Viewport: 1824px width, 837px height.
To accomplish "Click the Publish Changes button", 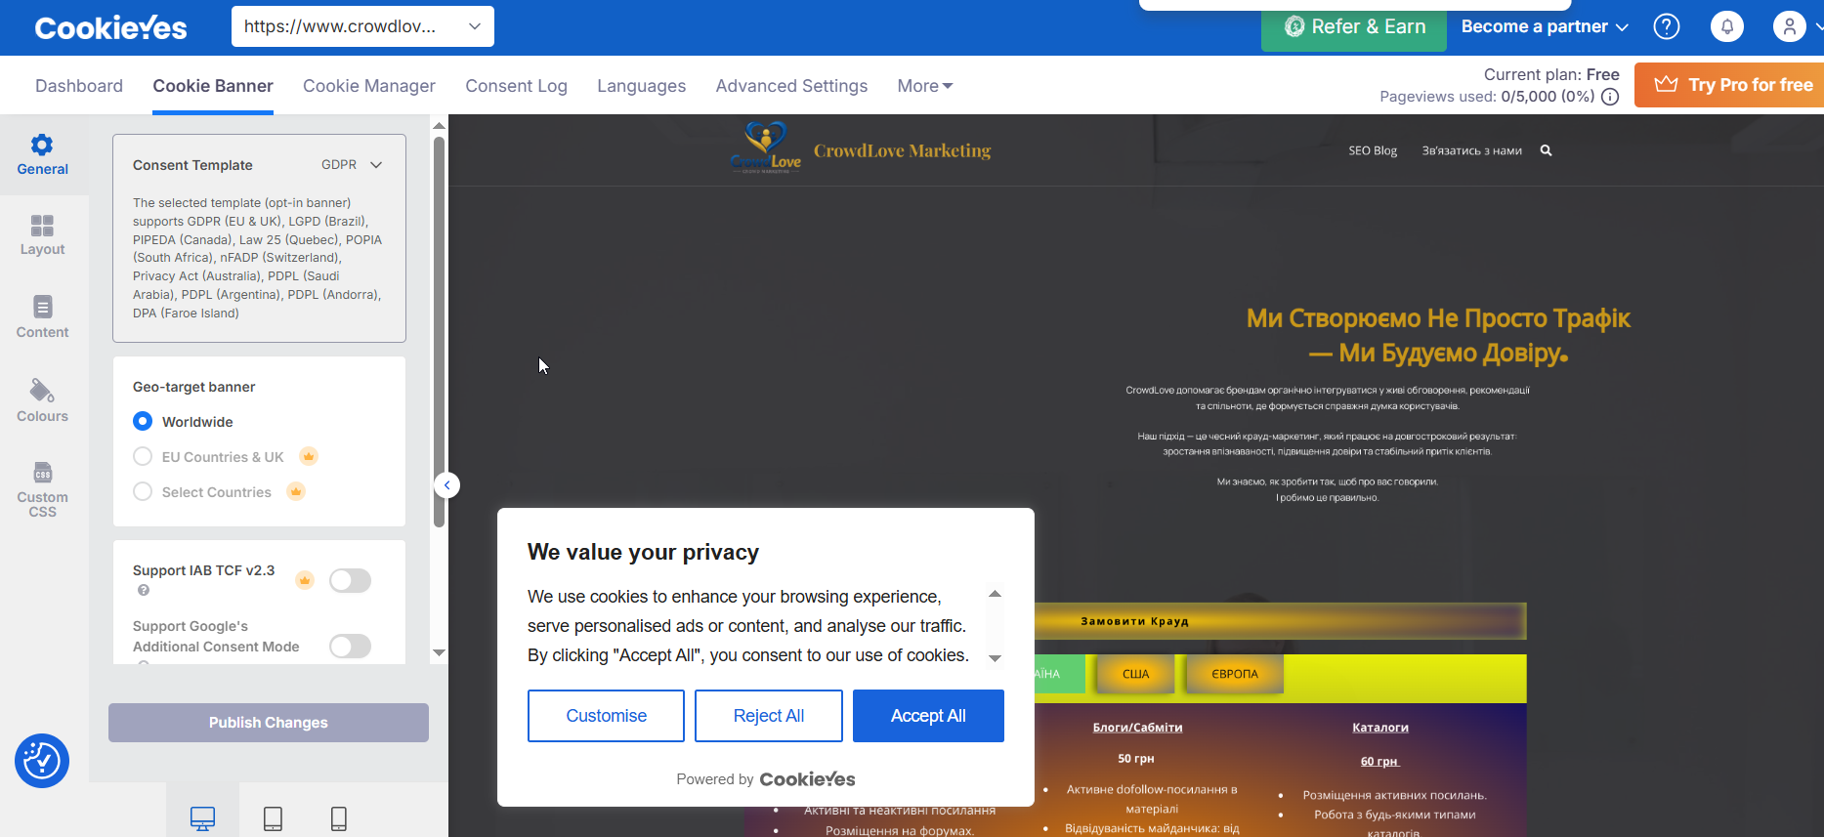I will [269, 723].
